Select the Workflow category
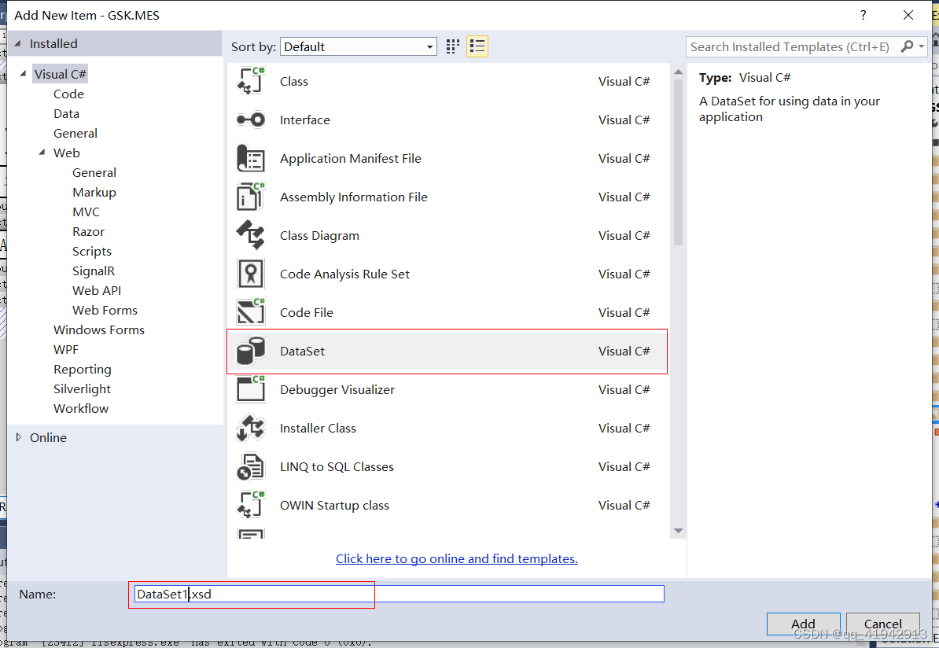939x648 pixels. click(x=81, y=408)
